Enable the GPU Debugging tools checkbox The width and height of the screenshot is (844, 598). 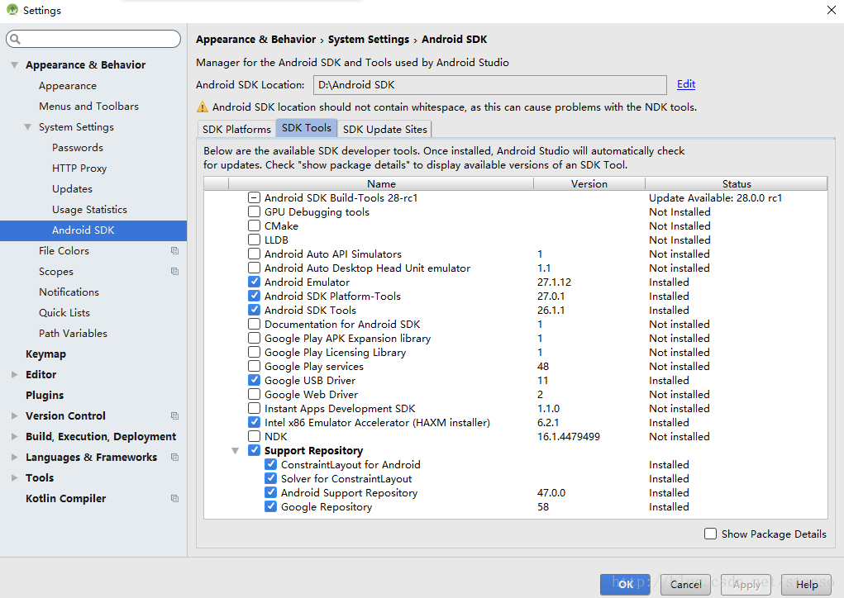pyautogui.click(x=254, y=212)
